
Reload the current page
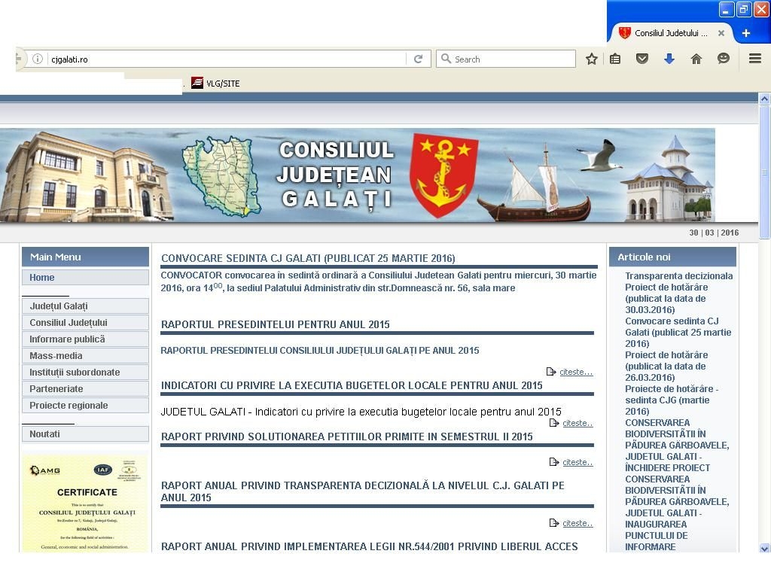[x=419, y=59]
